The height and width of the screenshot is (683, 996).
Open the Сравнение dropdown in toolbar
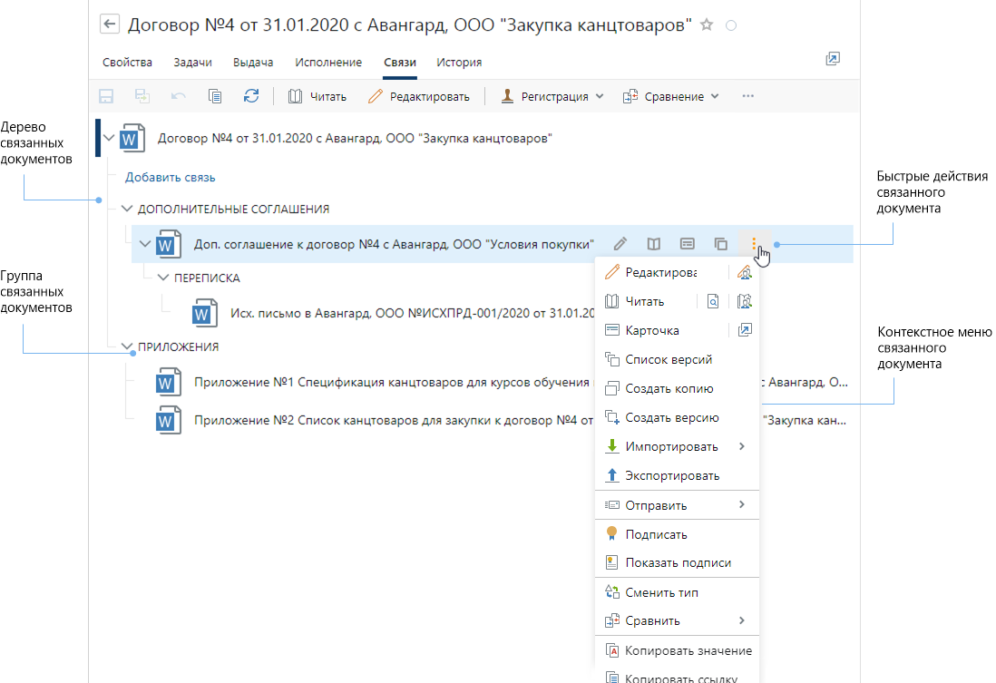[x=671, y=96]
